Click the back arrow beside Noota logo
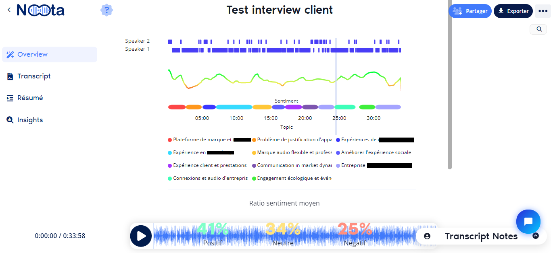The image size is (551, 253). (x=9, y=10)
